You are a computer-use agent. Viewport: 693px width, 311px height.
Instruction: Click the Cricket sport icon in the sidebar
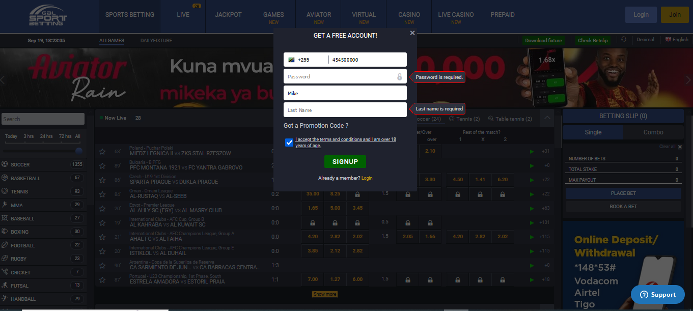pos(5,272)
